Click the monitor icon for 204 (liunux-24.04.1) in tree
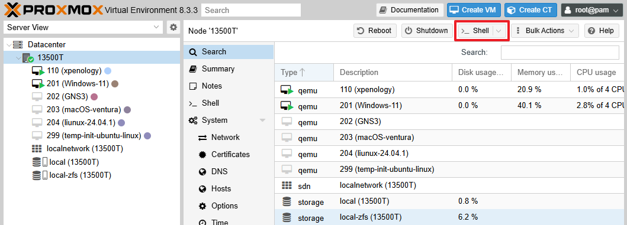The image size is (627, 225). click(x=37, y=122)
